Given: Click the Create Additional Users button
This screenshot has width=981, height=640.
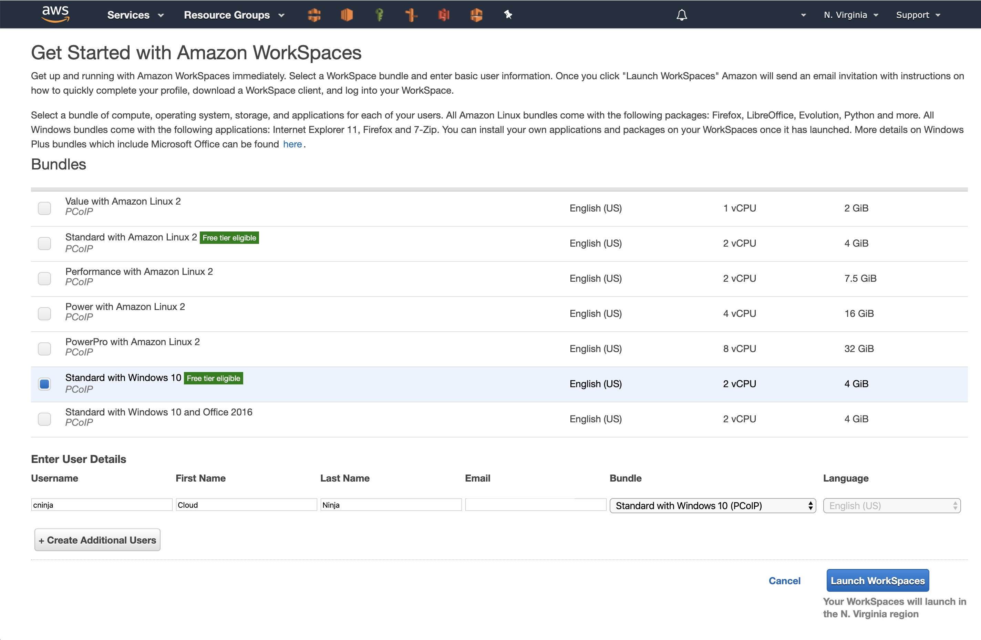Looking at the screenshot, I should click(97, 540).
